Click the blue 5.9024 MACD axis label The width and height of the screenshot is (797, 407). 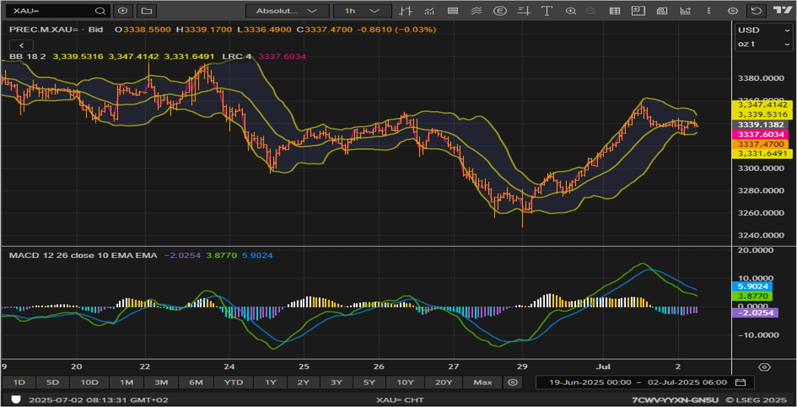[752, 287]
